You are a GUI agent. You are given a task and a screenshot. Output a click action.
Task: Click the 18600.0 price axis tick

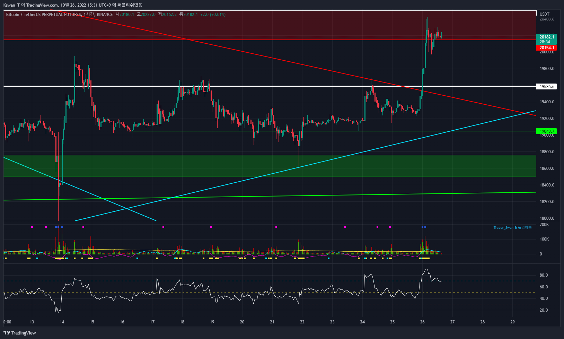547,168
